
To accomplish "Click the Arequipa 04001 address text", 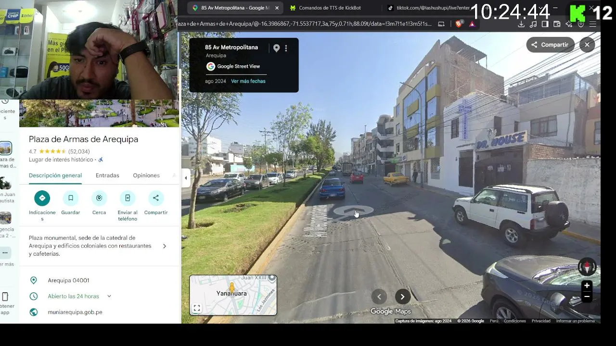I will [68, 280].
